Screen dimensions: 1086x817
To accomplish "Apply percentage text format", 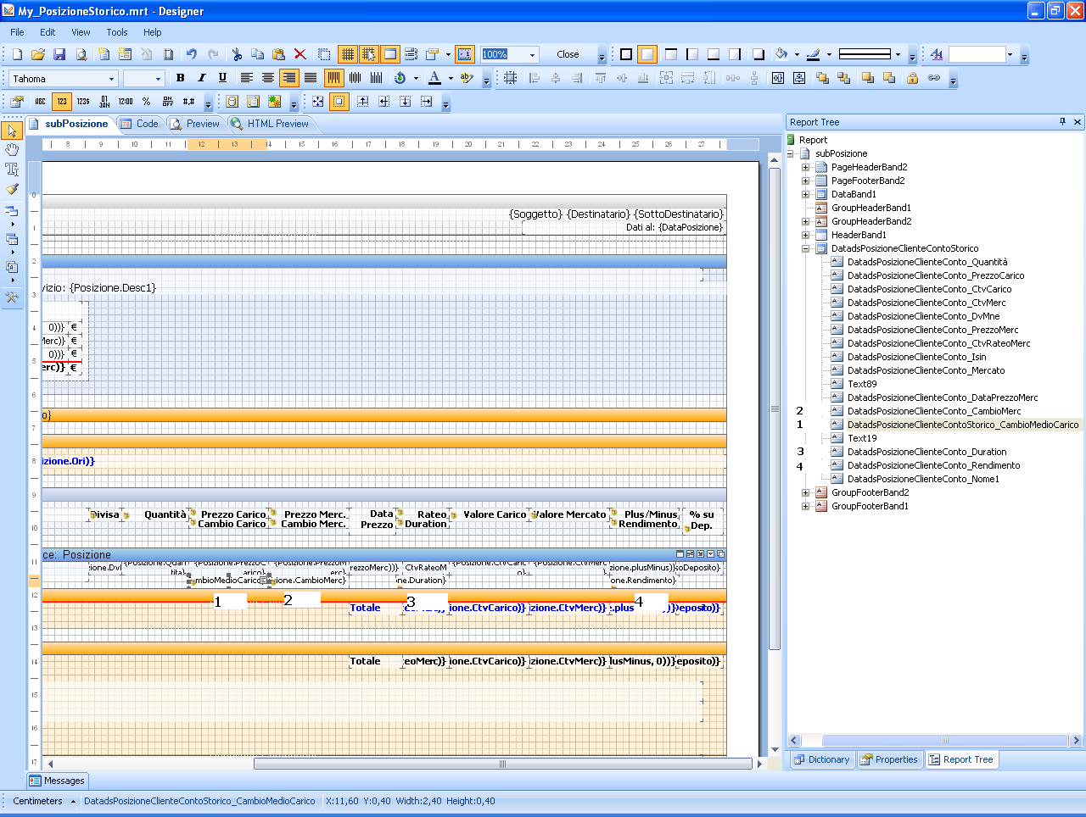I will [x=147, y=102].
